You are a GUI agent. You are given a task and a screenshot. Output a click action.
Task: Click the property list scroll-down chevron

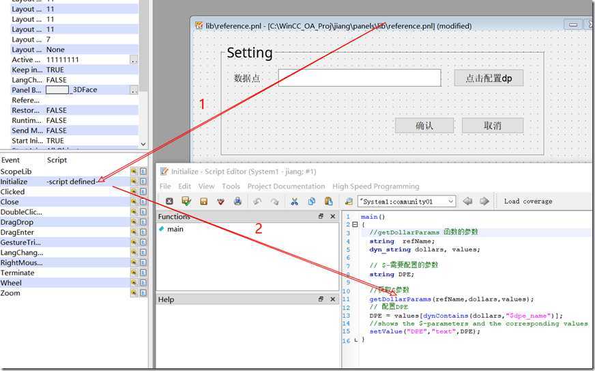143,144
